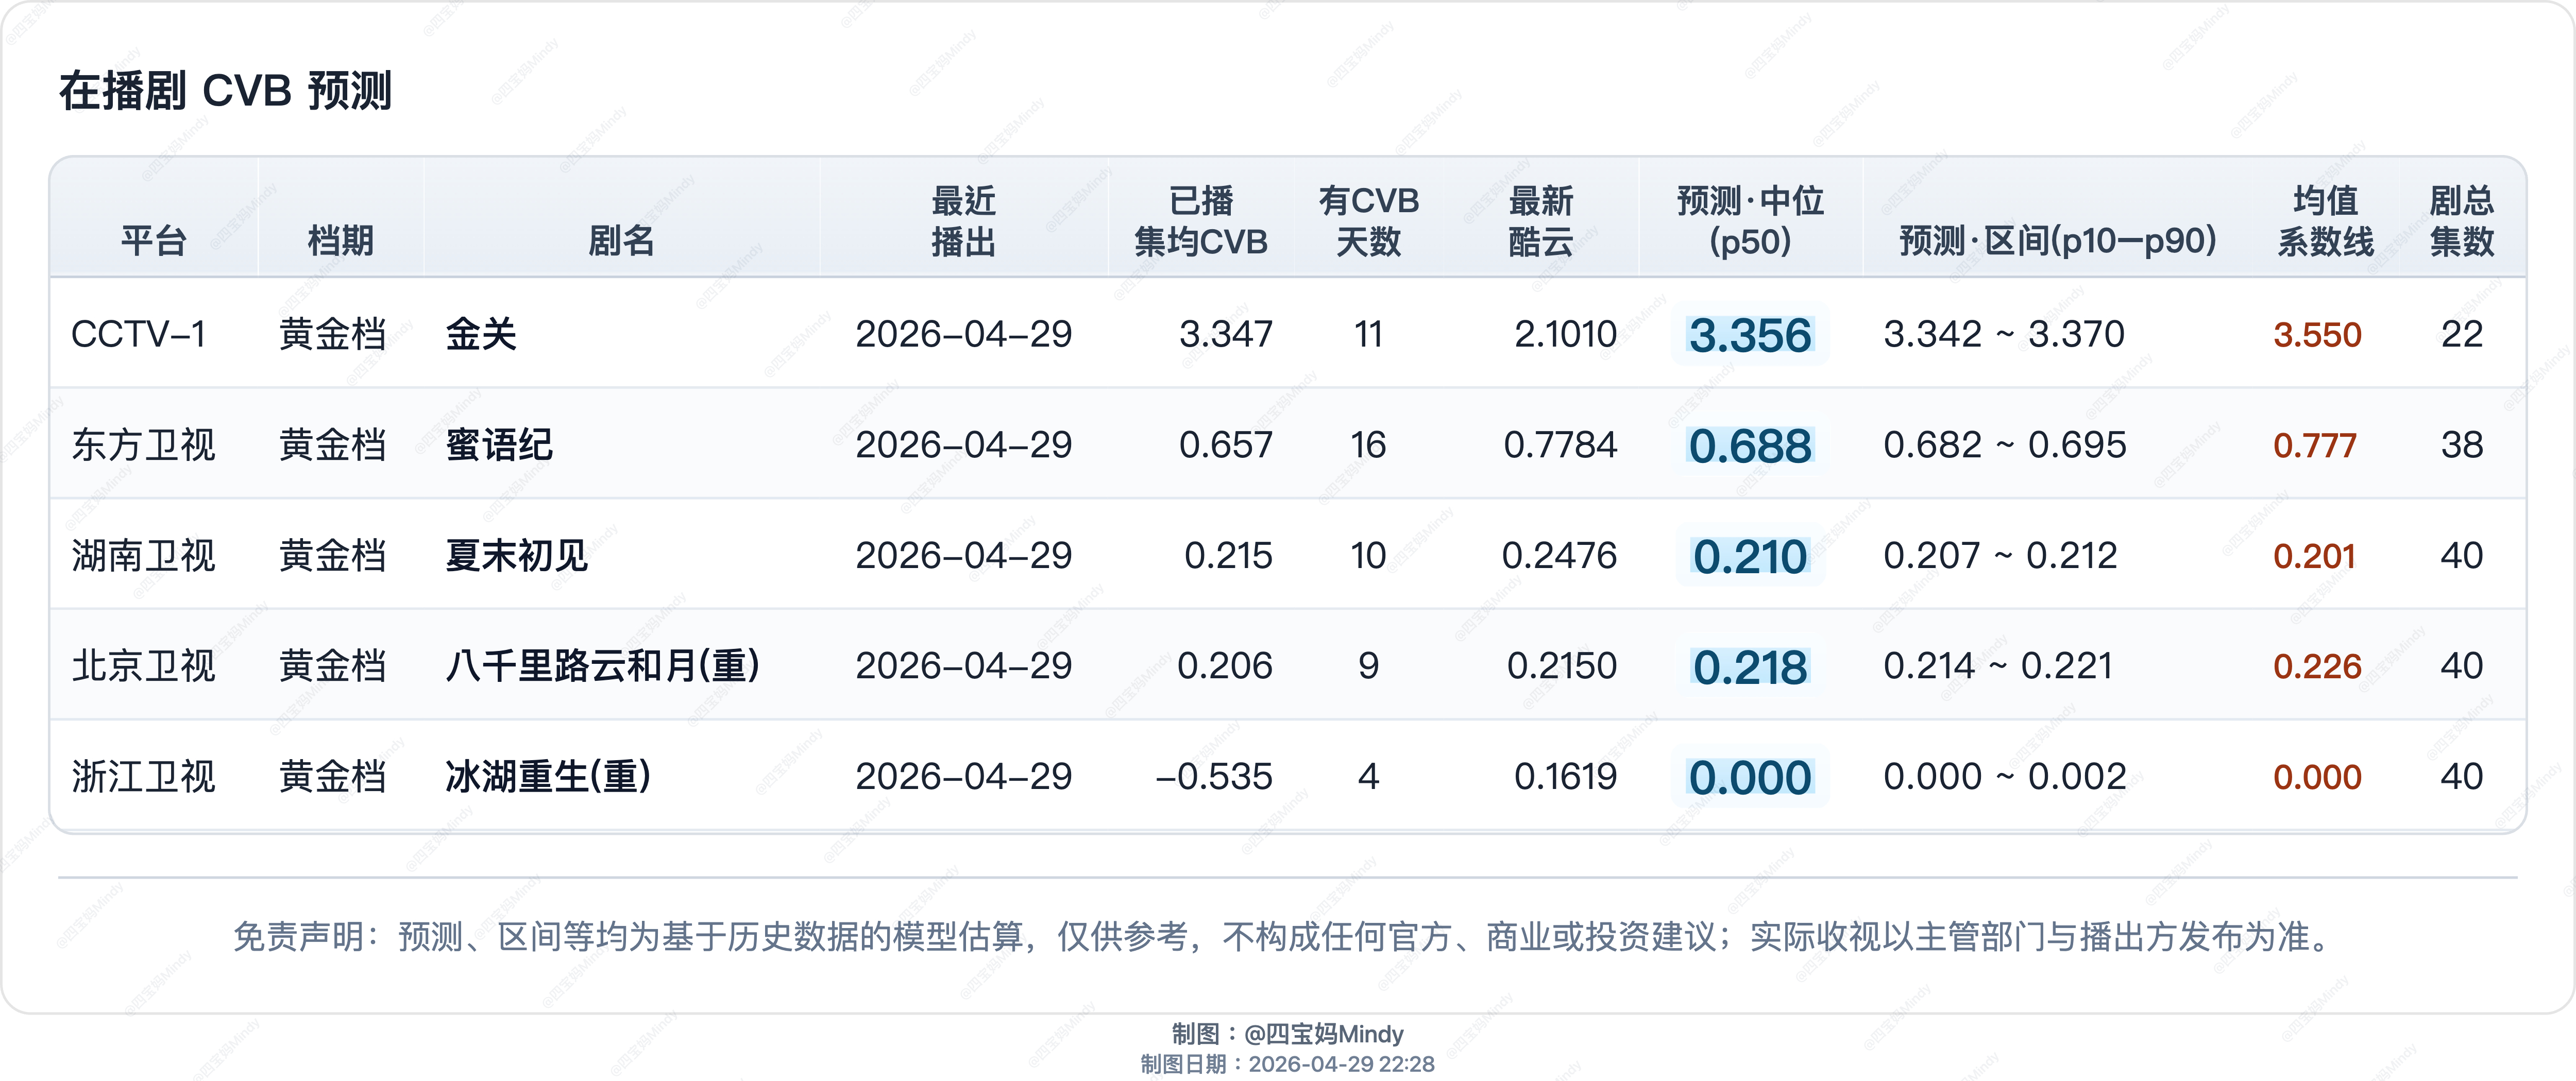Click the 夏末初见 drama name

tap(517, 556)
